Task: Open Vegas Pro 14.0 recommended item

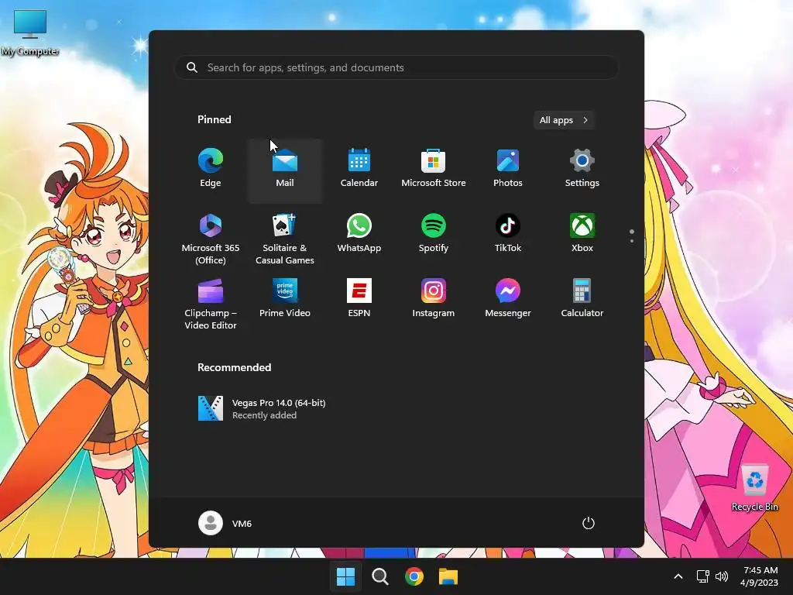Action: tap(262, 408)
